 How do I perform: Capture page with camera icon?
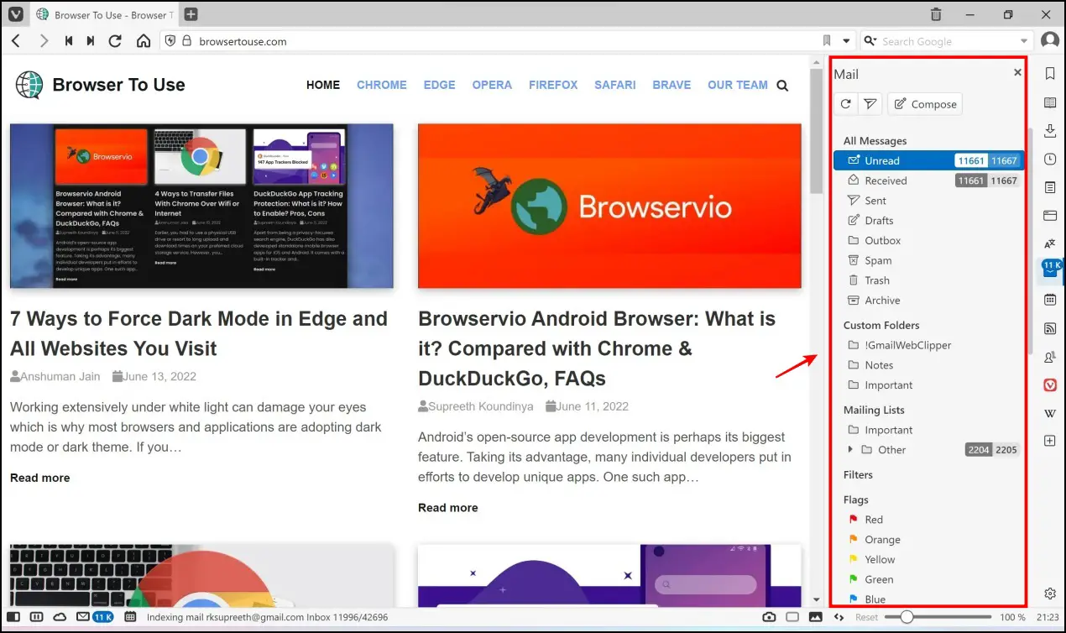(x=769, y=617)
